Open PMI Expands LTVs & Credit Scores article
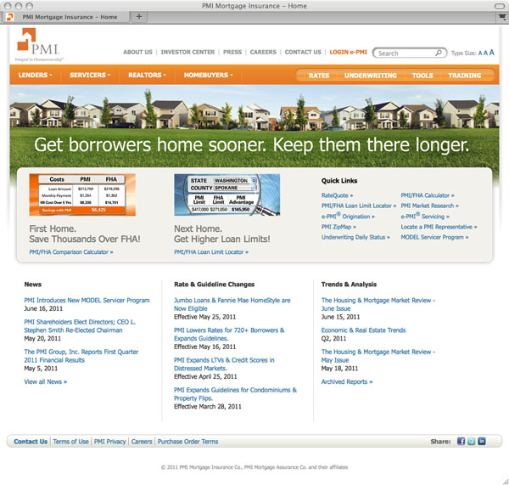The height and width of the screenshot is (485, 509). click(224, 364)
